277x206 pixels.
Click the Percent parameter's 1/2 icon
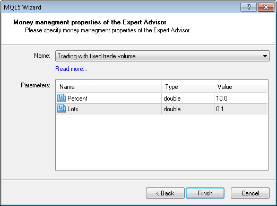(62, 98)
